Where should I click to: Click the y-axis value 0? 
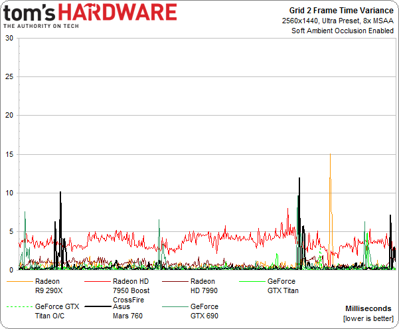click(11, 270)
